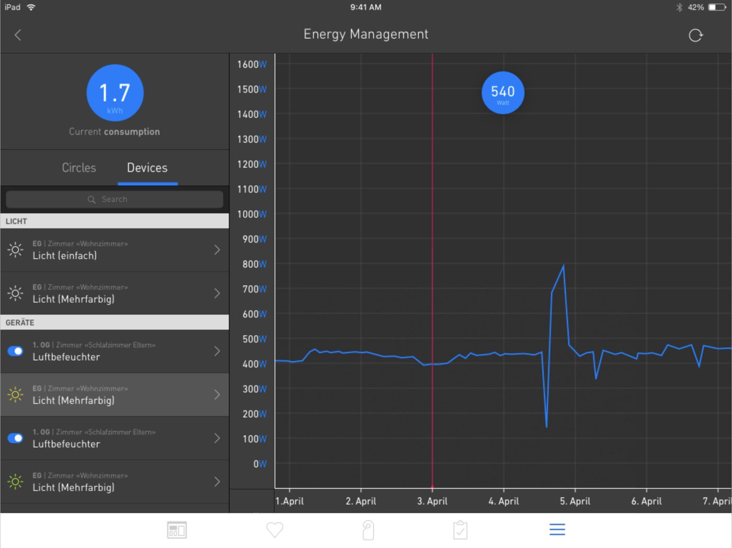Tap the sun icon for Licht (einfach)
The height and width of the screenshot is (548, 732).
pyautogui.click(x=16, y=250)
